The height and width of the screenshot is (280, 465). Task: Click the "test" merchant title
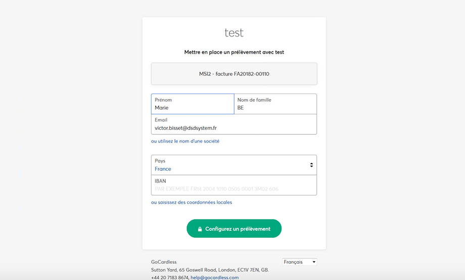234,33
